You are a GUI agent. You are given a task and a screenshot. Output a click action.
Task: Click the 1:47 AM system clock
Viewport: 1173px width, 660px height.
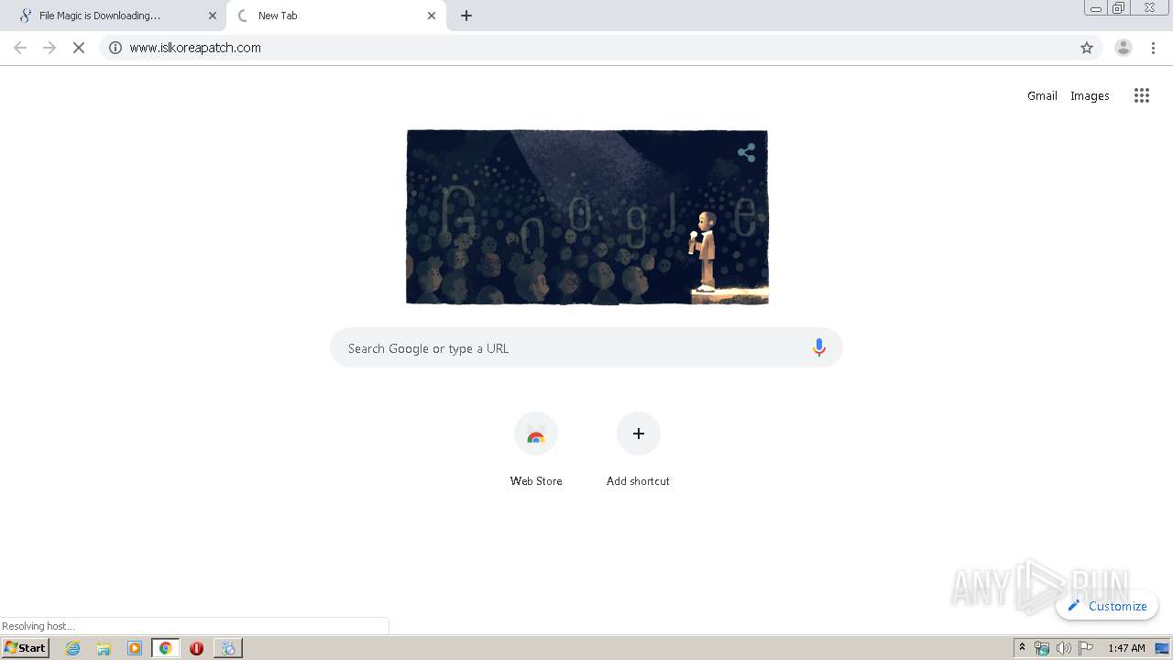[x=1126, y=648]
